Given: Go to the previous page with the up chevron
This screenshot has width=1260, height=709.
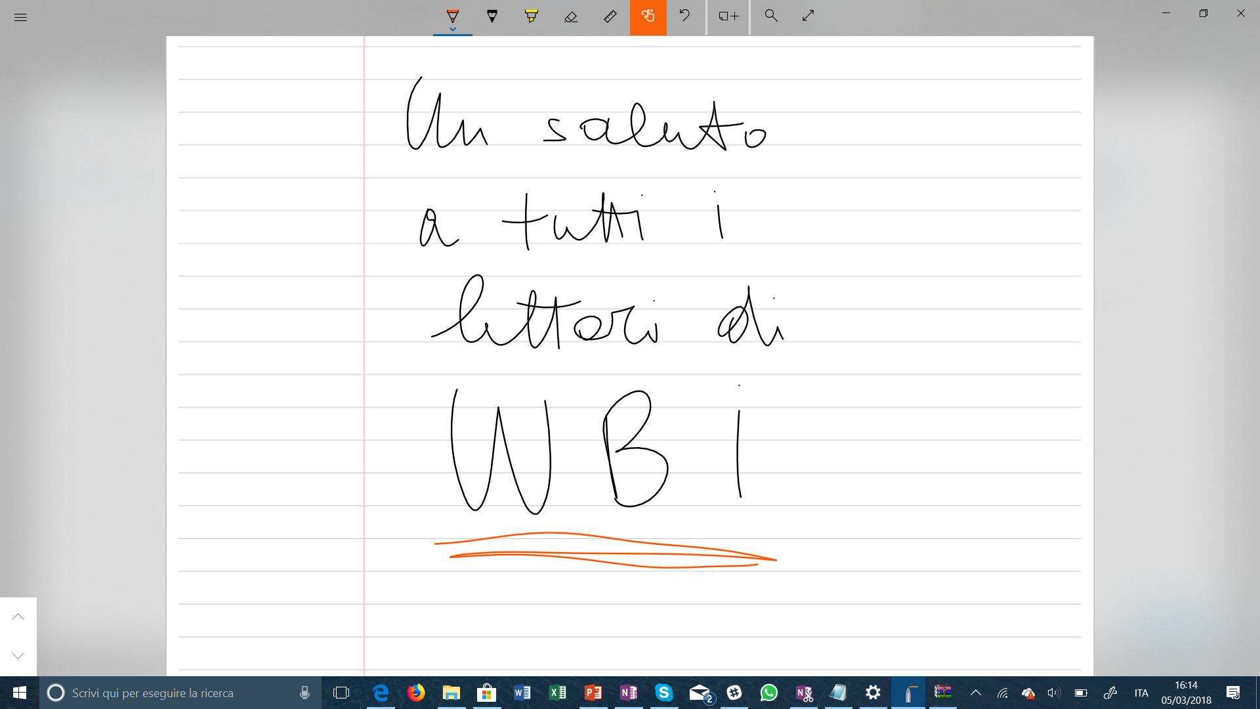Looking at the screenshot, I should 18,616.
